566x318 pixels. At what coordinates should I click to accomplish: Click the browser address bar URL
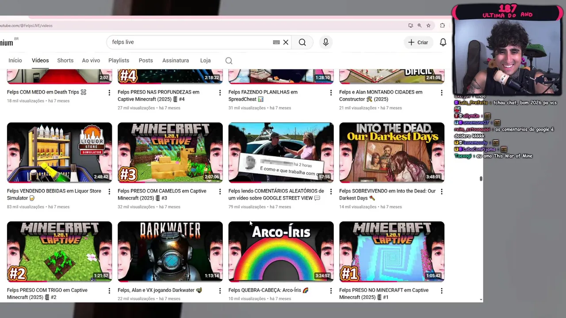(27, 26)
